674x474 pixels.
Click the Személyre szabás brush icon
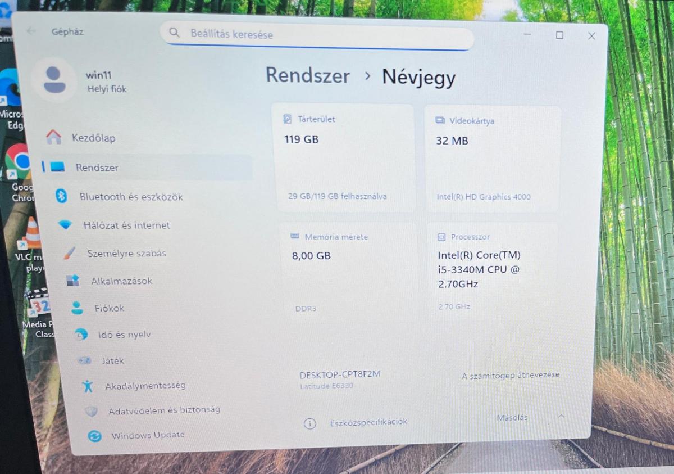tap(69, 253)
